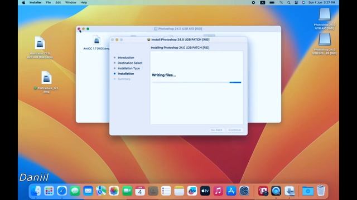Click the Wi-Fi status icon

[281, 2]
